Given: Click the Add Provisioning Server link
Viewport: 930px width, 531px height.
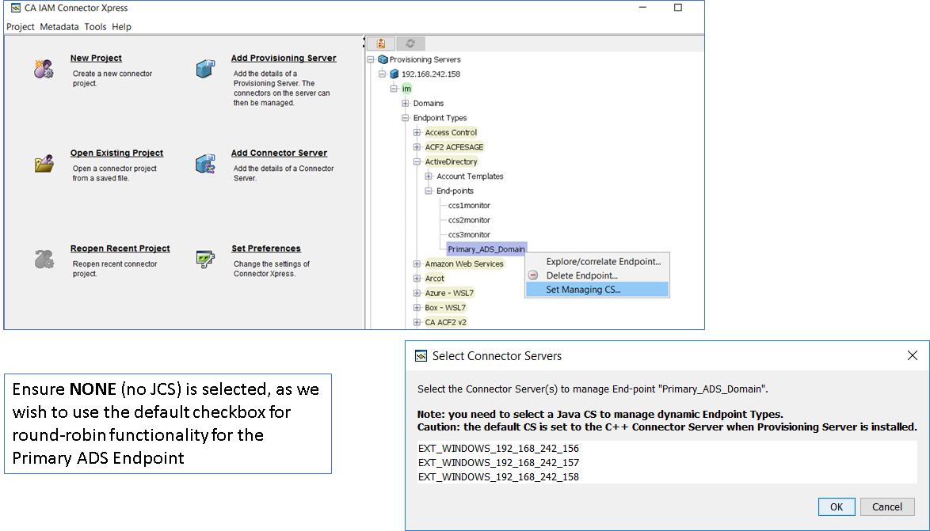Looking at the screenshot, I should point(284,58).
